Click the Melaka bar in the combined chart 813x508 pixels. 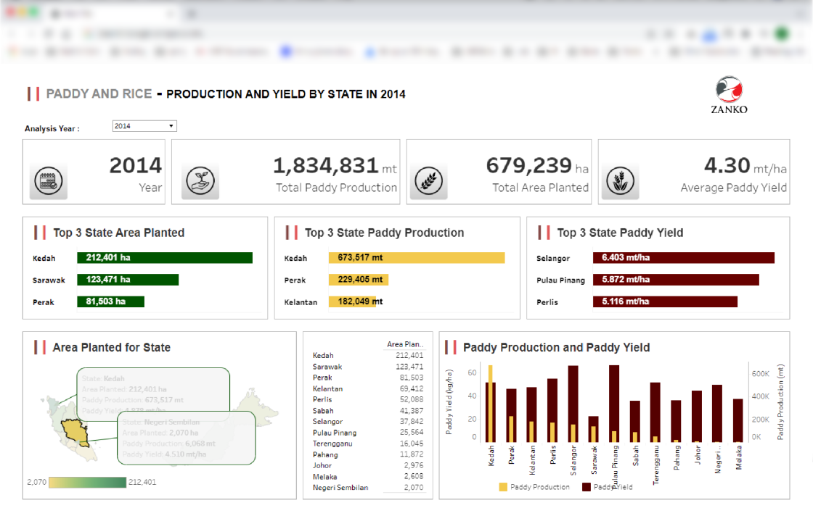pos(738,420)
